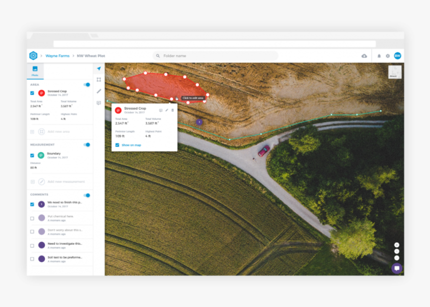Edit Stressed Crop with pencil icon

167,110
